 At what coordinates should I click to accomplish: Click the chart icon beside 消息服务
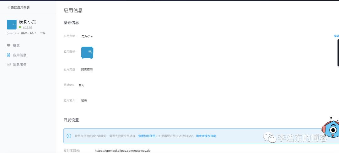pos(9,64)
